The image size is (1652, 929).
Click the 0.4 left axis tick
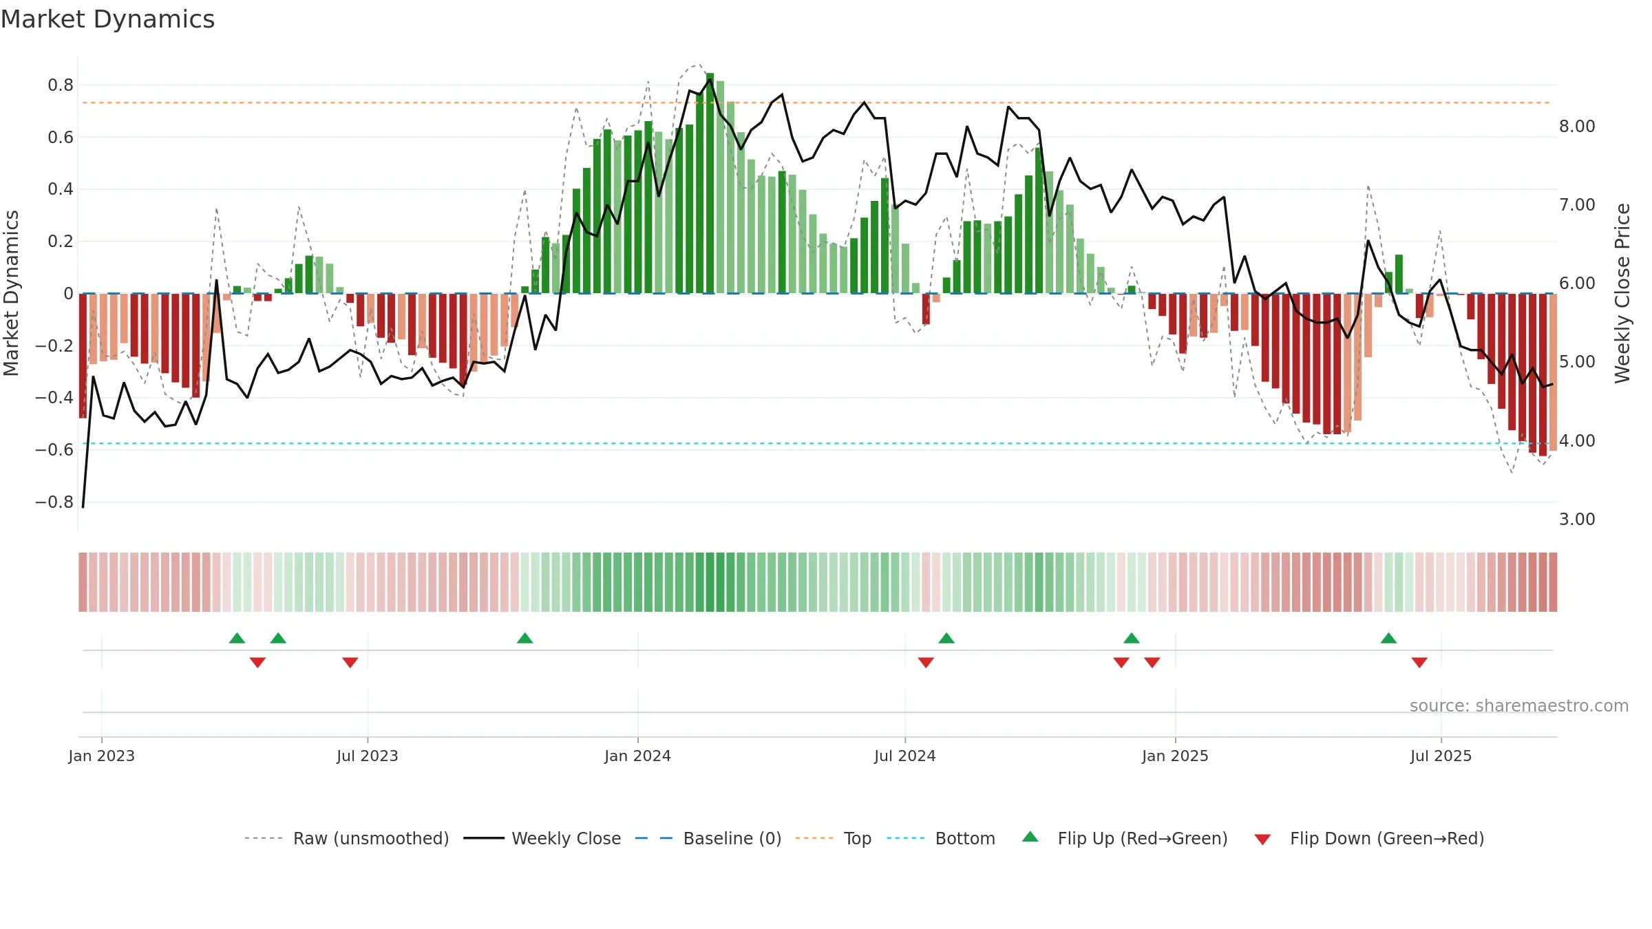tap(61, 189)
